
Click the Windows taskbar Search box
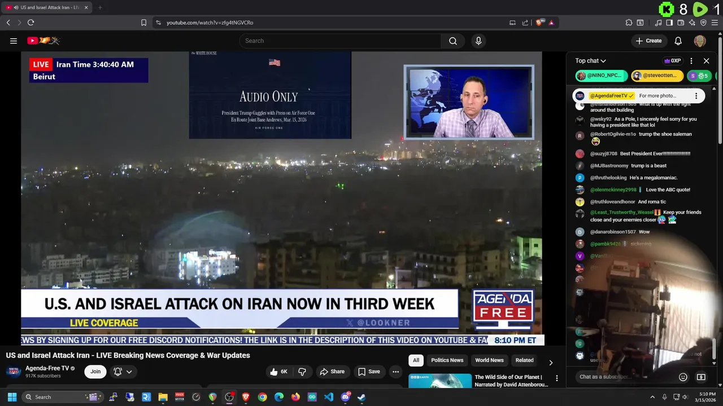63,397
